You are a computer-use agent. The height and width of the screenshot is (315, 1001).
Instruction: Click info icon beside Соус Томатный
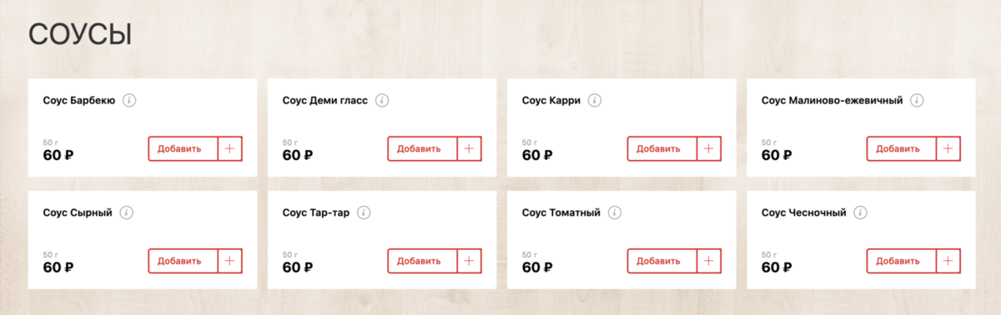[615, 212]
